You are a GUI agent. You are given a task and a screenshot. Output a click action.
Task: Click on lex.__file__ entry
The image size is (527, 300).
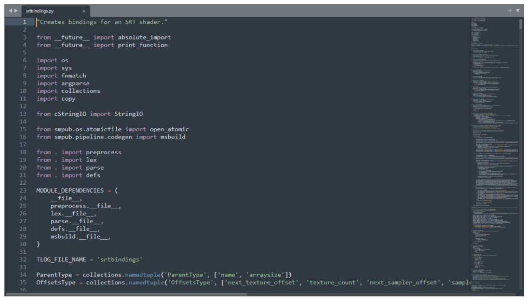[x=73, y=214]
